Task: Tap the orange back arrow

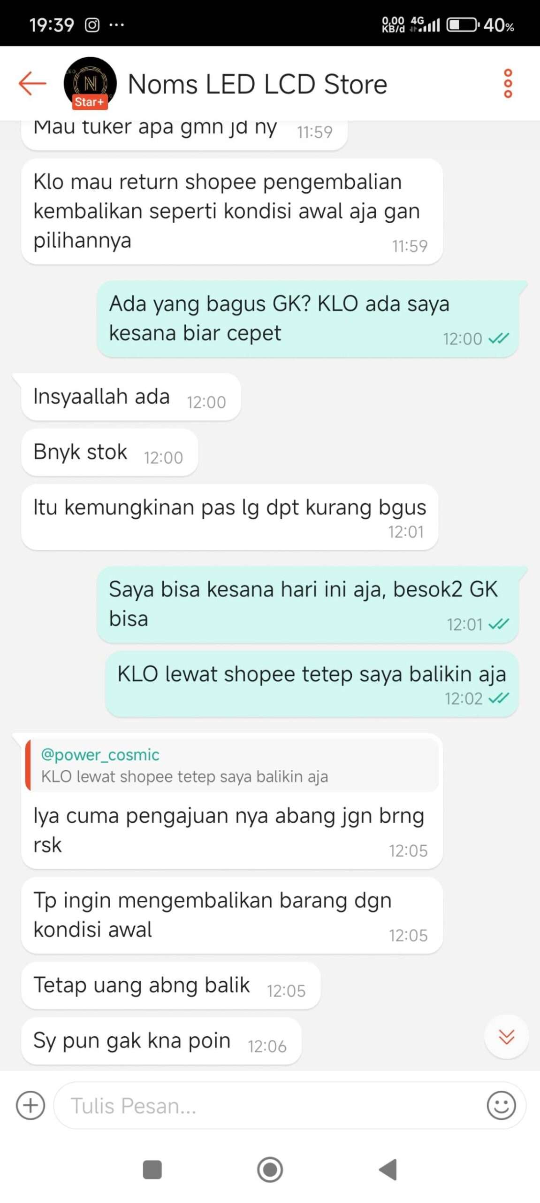Action: (x=32, y=84)
